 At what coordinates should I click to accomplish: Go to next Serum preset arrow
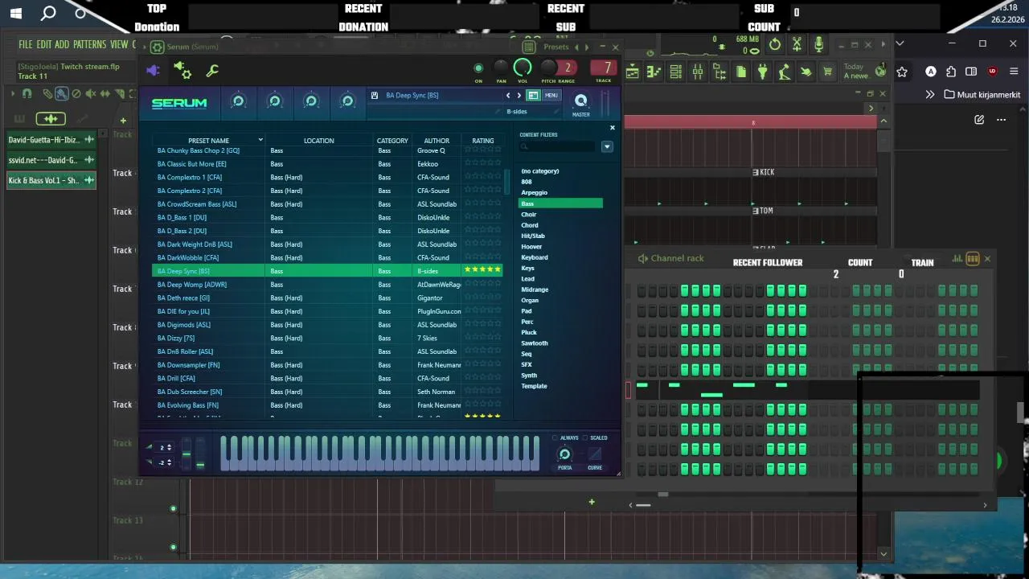pos(519,95)
